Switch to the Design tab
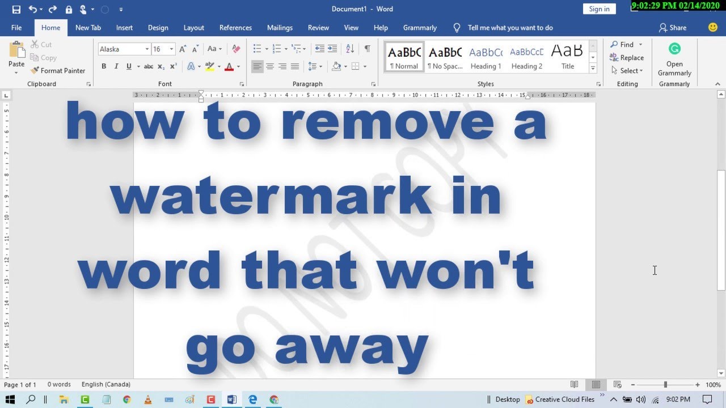Screen dimensions: 726x408 pyautogui.click(x=158, y=28)
